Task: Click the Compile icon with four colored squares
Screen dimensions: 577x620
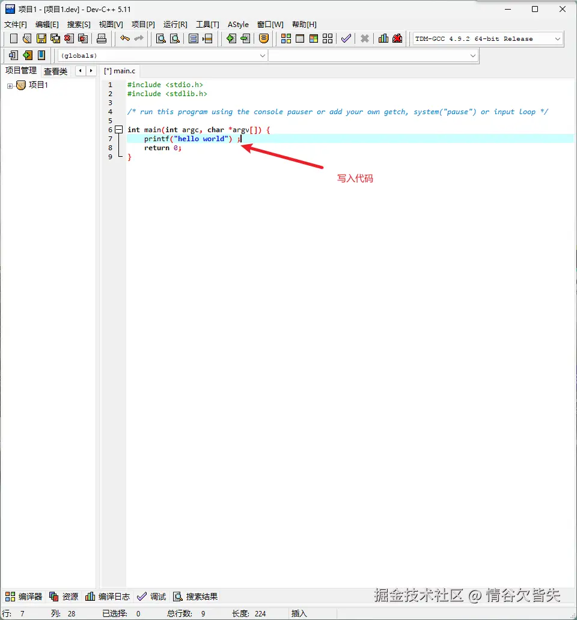Action: 286,38
